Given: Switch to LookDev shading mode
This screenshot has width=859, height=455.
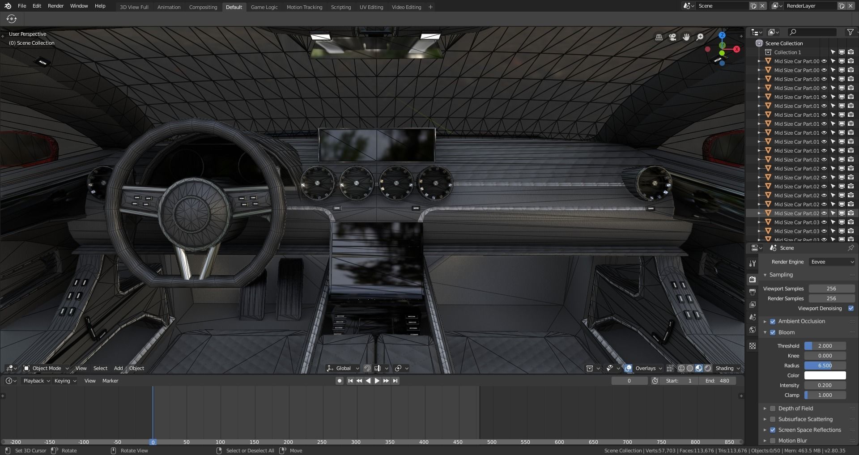Looking at the screenshot, I should click(699, 368).
